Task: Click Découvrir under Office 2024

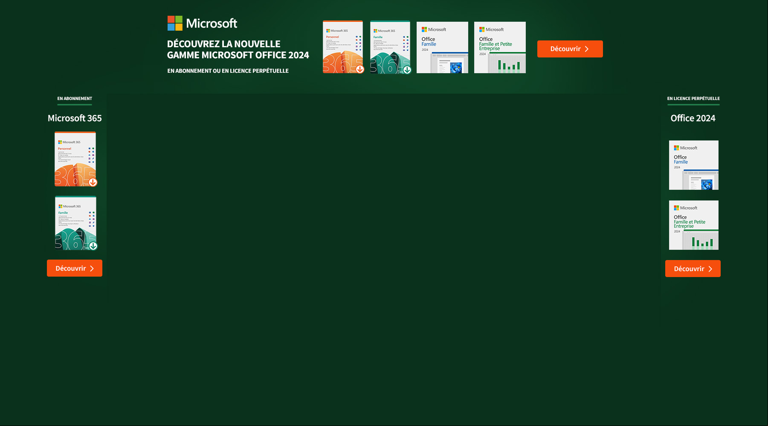Action: coord(693,269)
